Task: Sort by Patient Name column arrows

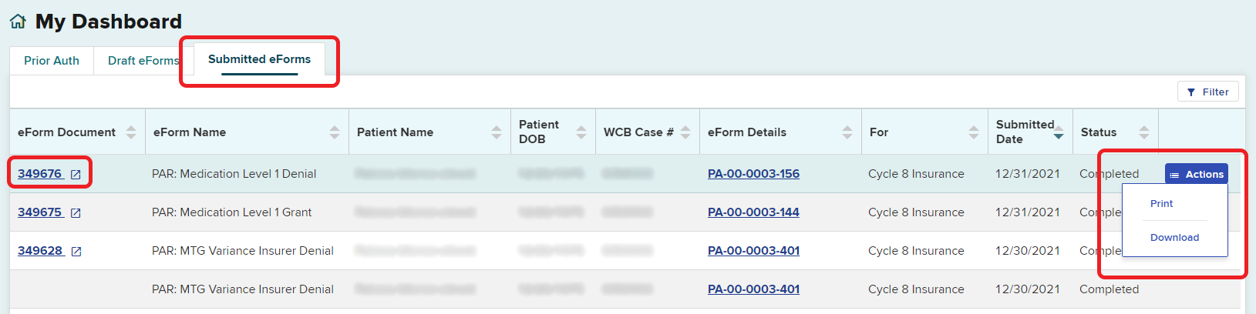Action: 497,132
